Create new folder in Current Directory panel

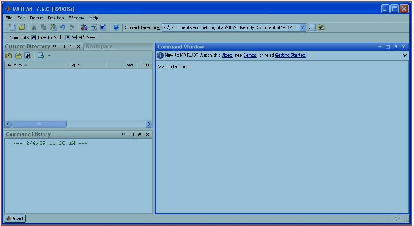pos(18,56)
